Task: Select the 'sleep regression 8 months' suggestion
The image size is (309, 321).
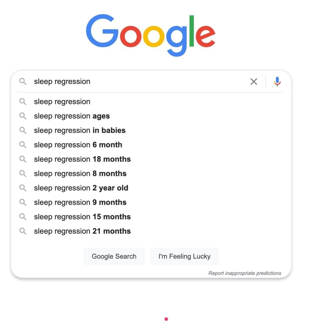Action: pyautogui.click(x=80, y=173)
